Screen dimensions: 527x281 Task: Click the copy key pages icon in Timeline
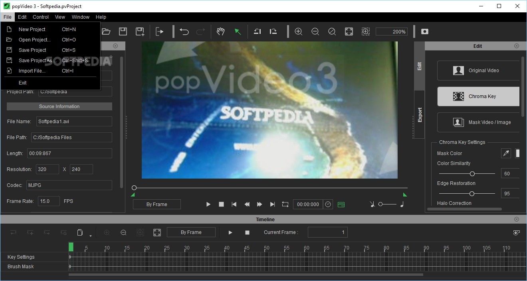[80, 232]
